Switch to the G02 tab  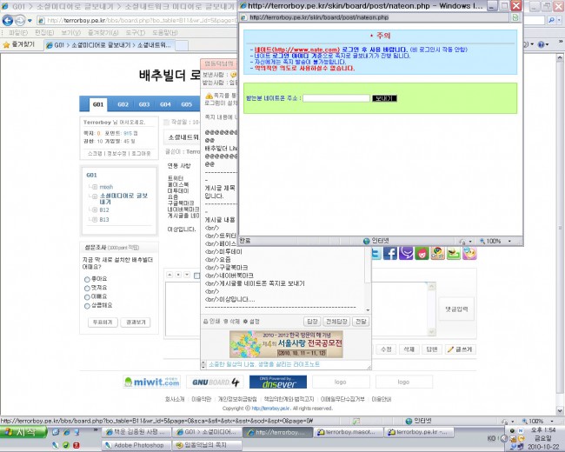(123, 104)
